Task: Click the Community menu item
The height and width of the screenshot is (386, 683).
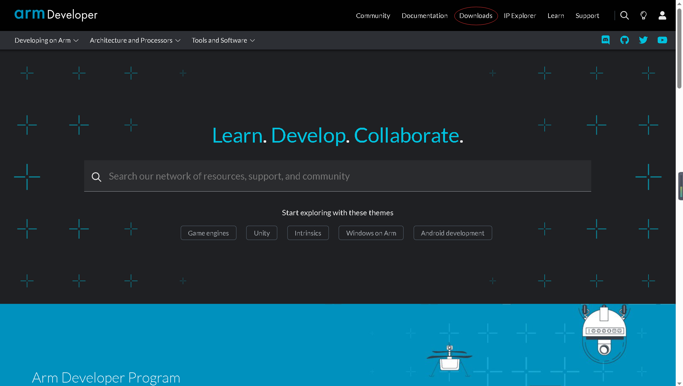Action: click(x=373, y=15)
